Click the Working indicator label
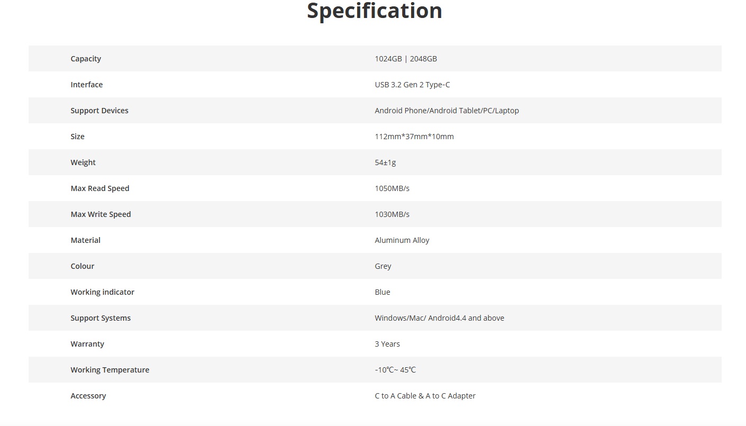Viewport: 746px width, 426px height. point(103,292)
